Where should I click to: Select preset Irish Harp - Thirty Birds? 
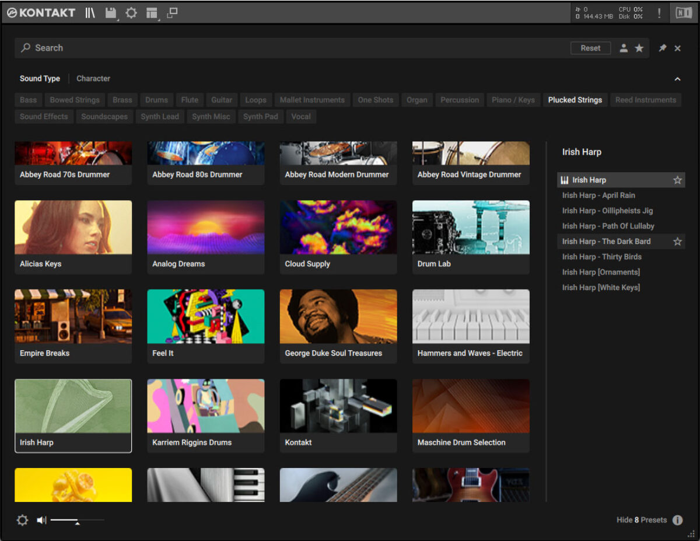click(x=621, y=257)
